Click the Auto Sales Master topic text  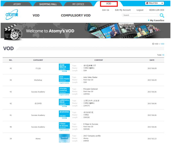pos(90,77)
